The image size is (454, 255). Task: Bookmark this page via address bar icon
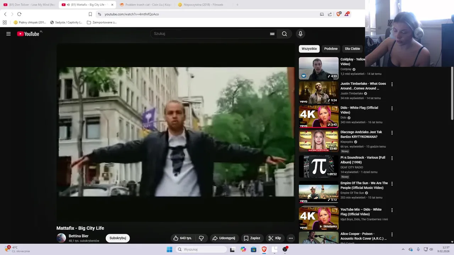(x=90, y=14)
